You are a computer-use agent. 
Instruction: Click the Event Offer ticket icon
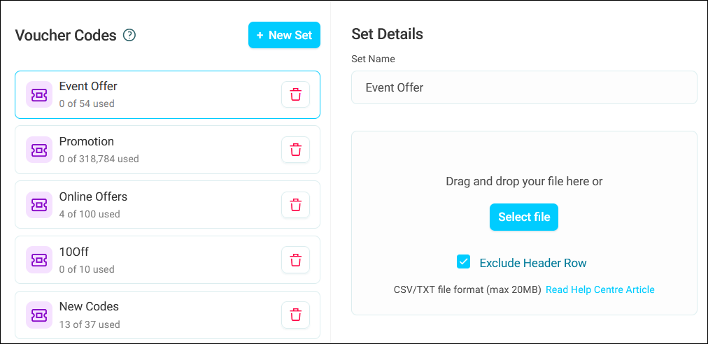tap(39, 94)
